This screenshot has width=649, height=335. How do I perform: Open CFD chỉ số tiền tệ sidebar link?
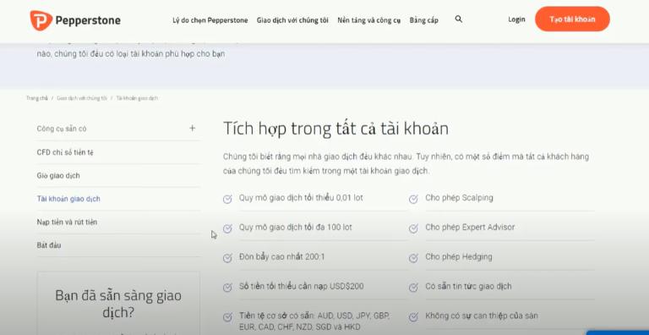[x=65, y=152]
